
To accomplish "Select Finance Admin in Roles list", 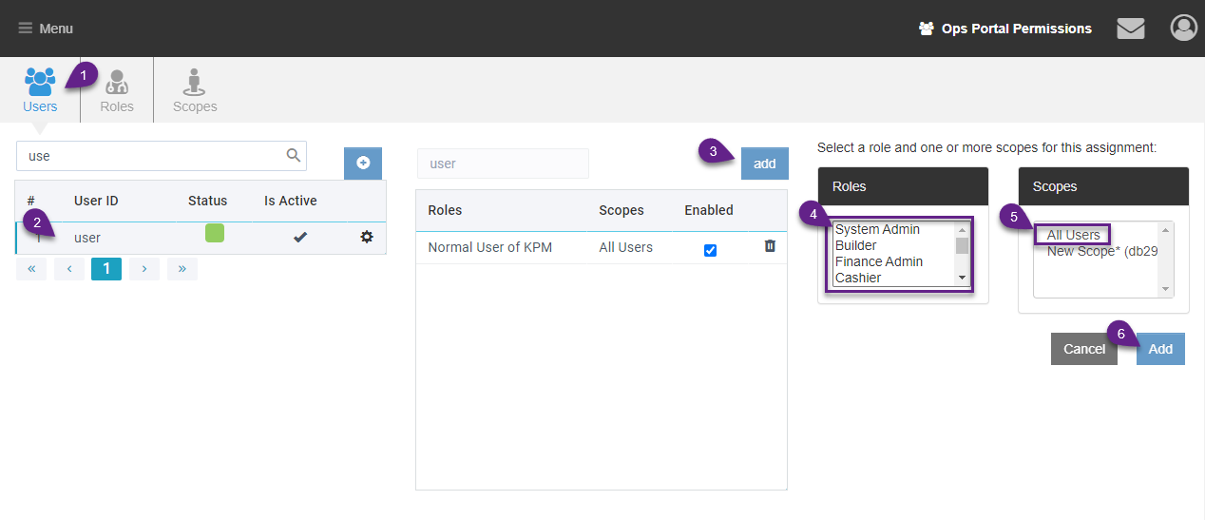I will click(x=879, y=261).
